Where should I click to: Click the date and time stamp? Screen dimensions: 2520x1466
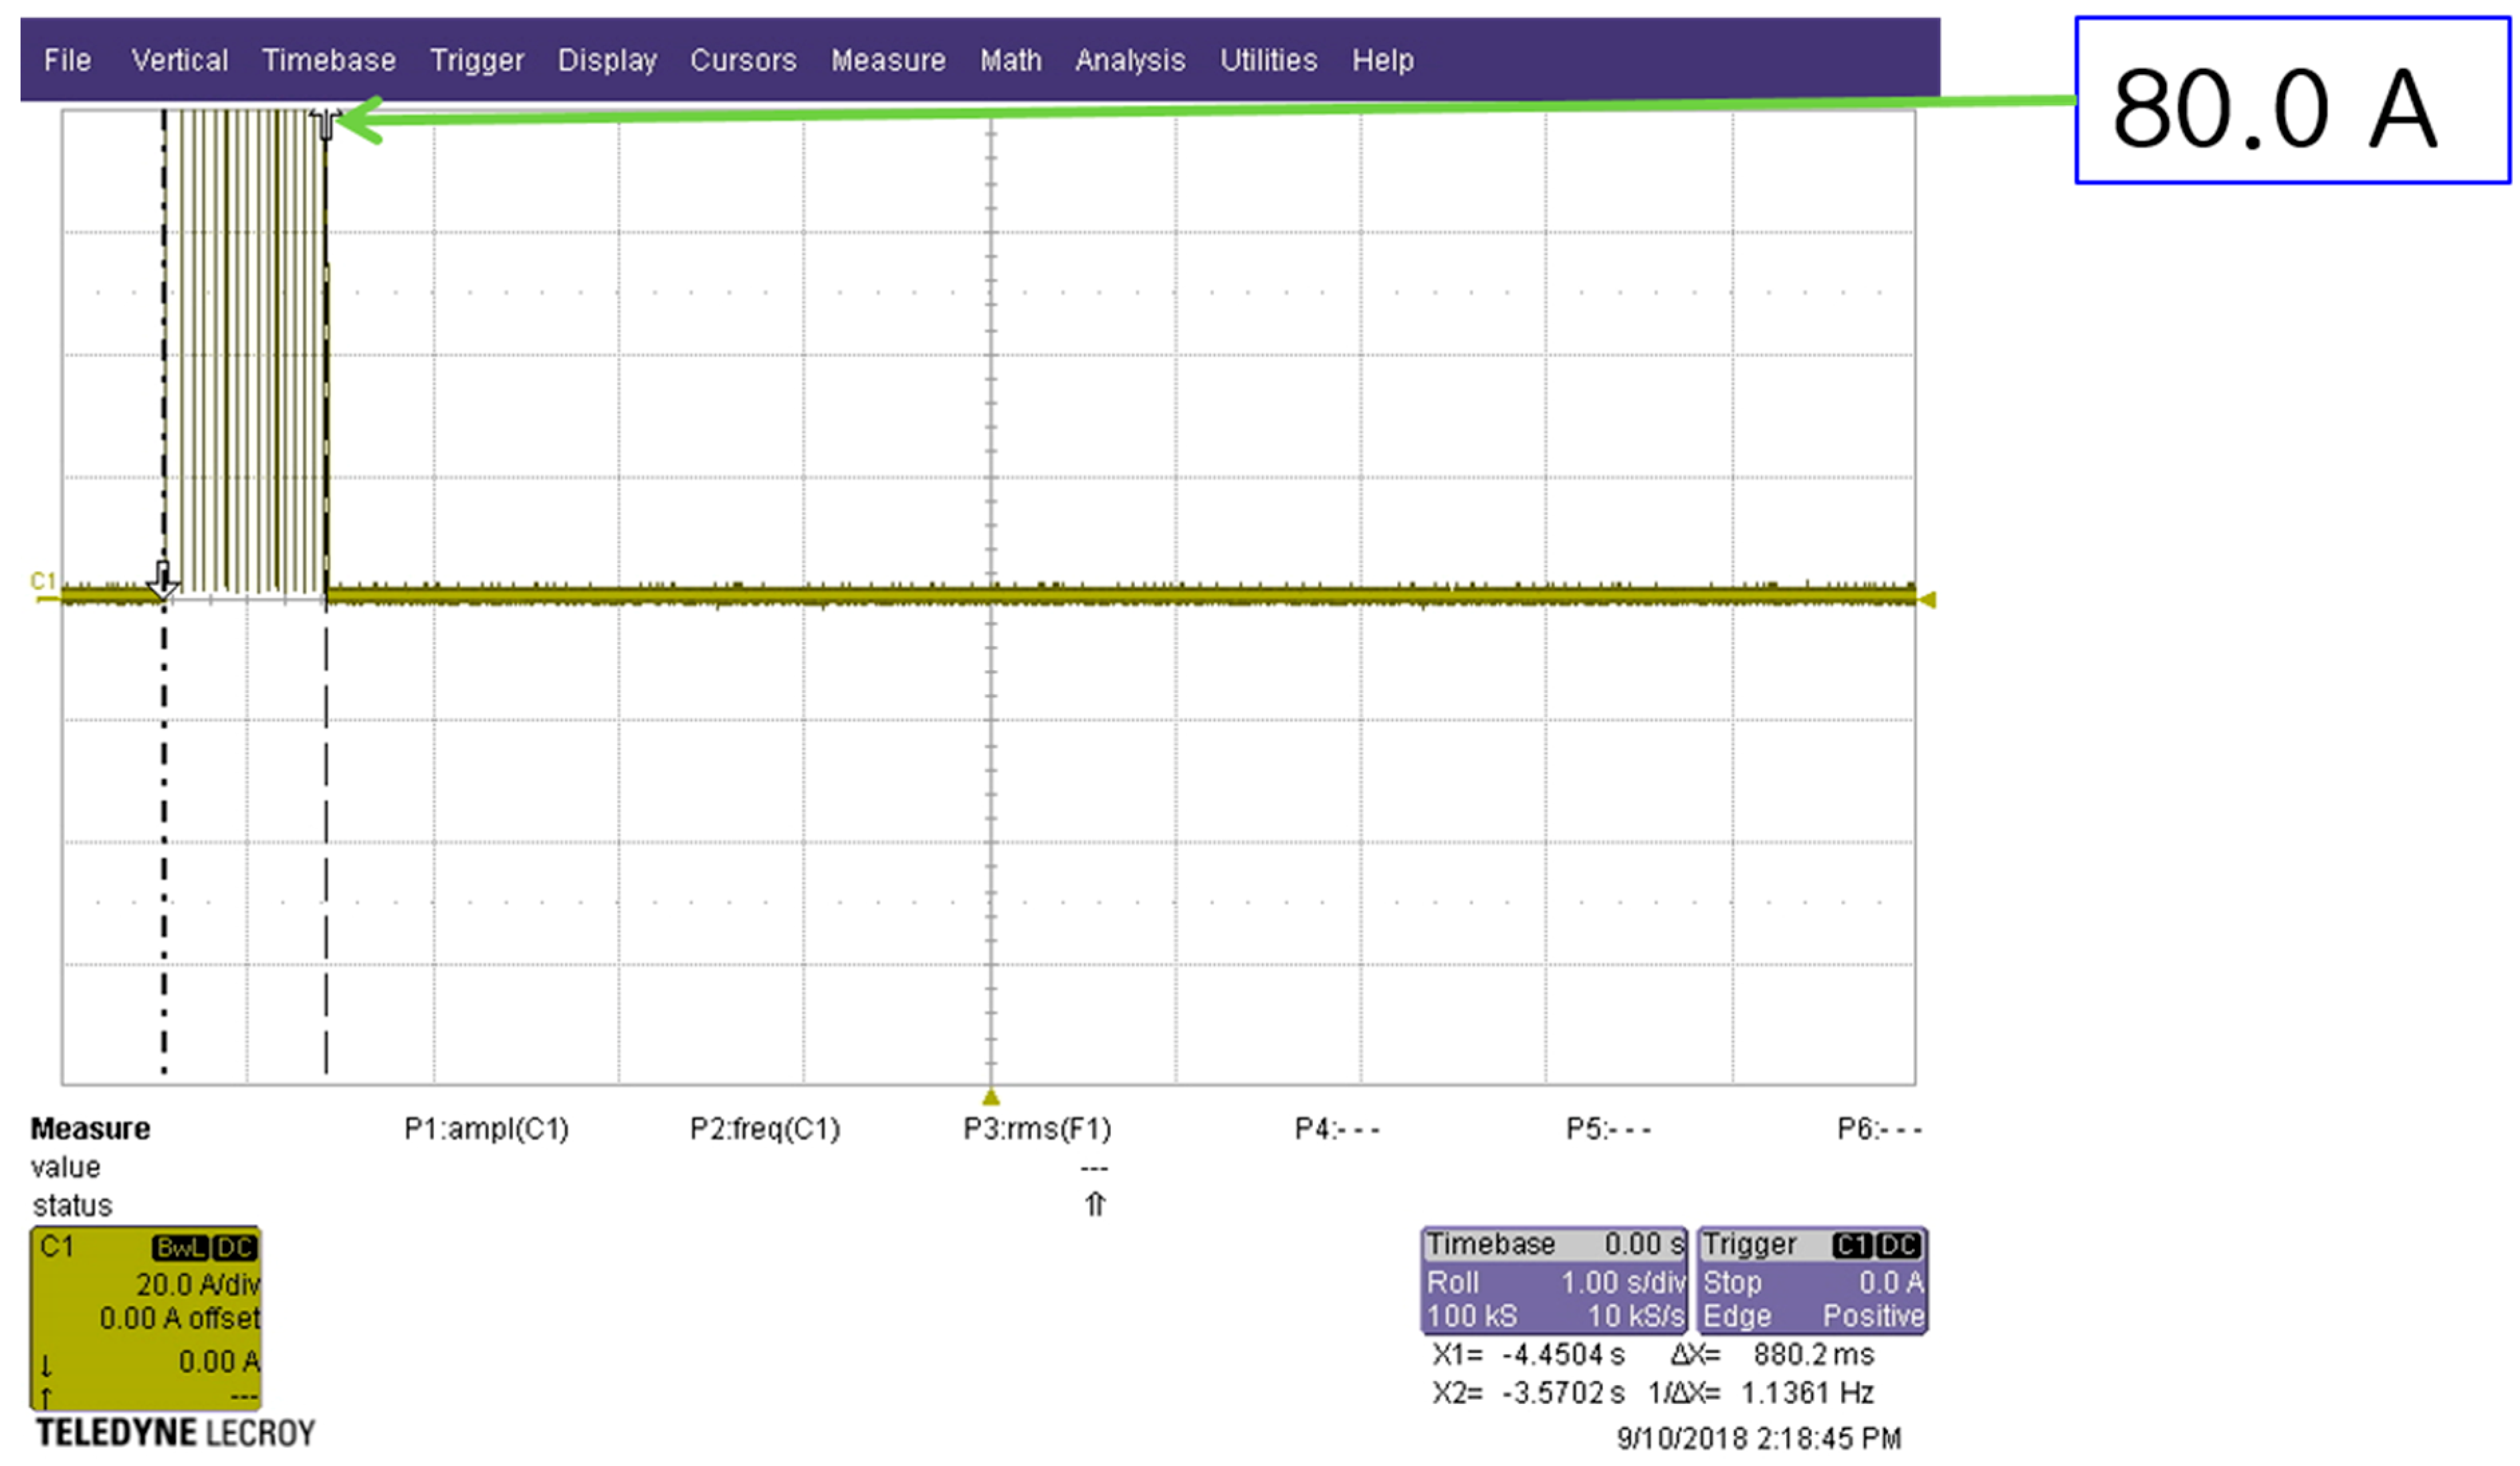click(x=1759, y=1439)
